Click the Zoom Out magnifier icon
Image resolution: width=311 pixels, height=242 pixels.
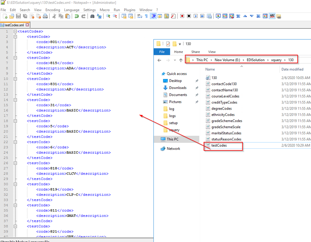click(x=115, y=16)
